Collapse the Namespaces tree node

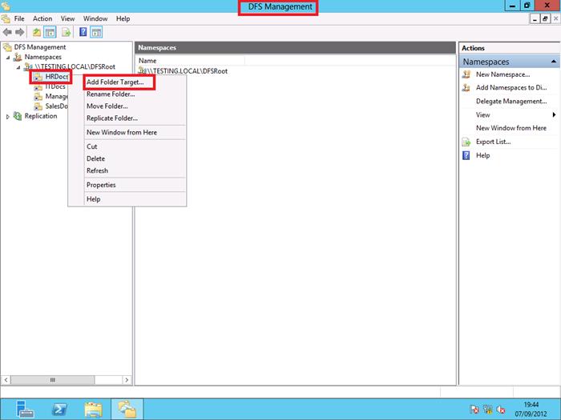[8, 57]
